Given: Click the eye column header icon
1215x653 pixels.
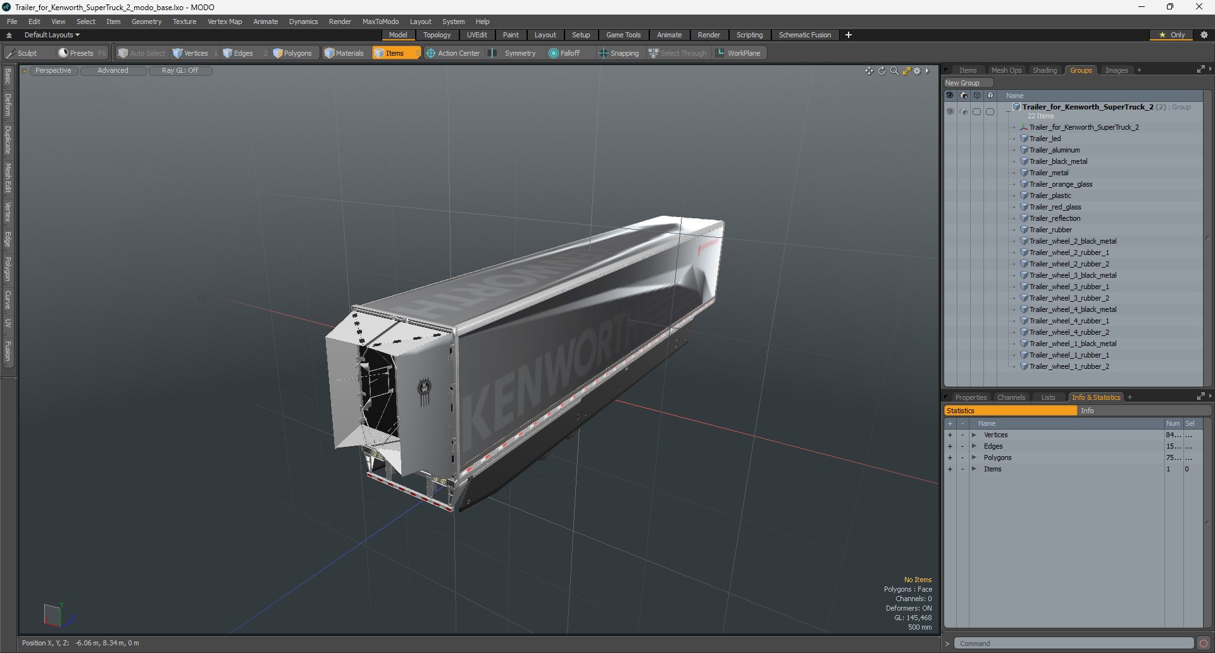Looking at the screenshot, I should [x=950, y=96].
